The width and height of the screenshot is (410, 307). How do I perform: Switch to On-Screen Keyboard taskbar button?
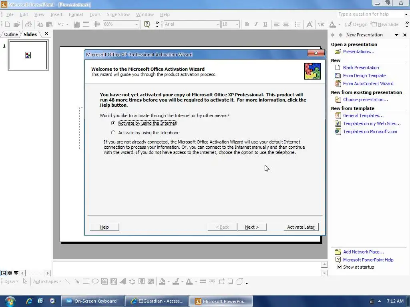[92, 301]
